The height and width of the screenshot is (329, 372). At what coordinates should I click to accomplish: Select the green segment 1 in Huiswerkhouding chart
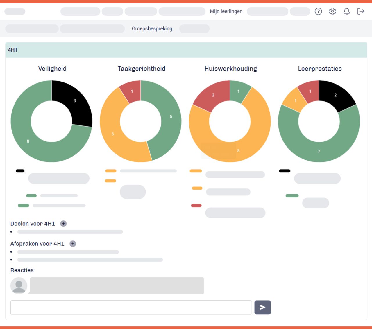coord(238,91)
